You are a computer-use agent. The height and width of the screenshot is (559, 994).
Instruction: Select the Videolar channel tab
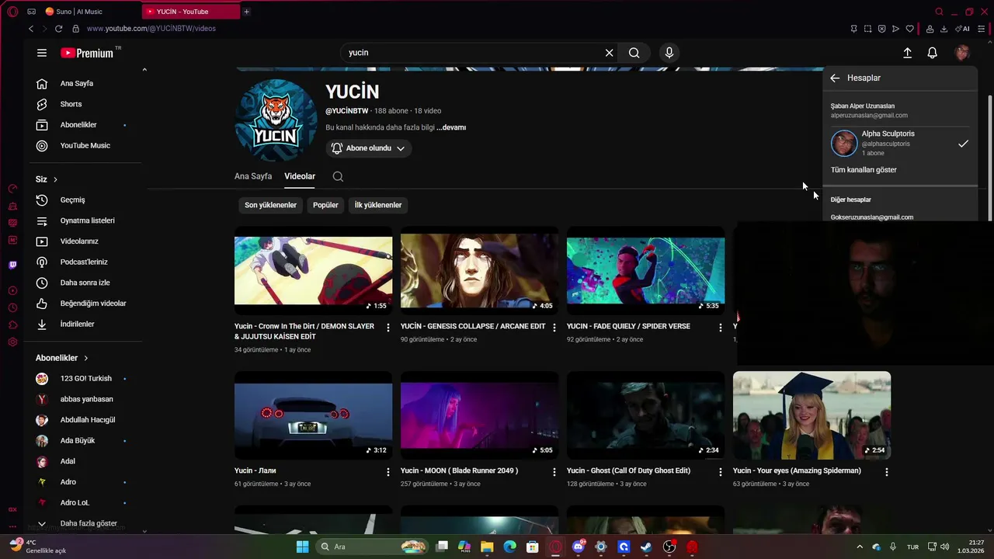(x=300, y=176)
